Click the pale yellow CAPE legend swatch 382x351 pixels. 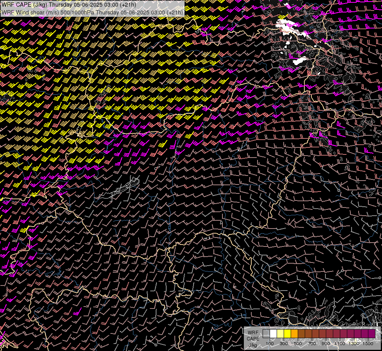click(281, 333)
